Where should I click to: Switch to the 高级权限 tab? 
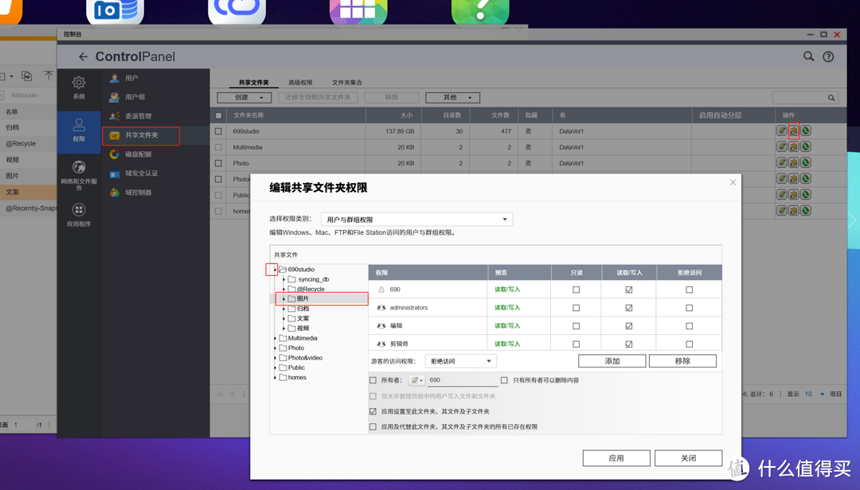pos(300,83)
